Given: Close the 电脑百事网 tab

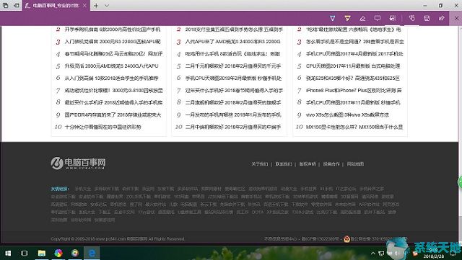Looking at the screenshot, I should pos(84,5).
